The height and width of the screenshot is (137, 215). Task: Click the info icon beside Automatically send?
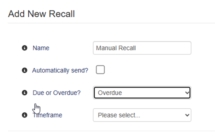(x=25, y=70)
